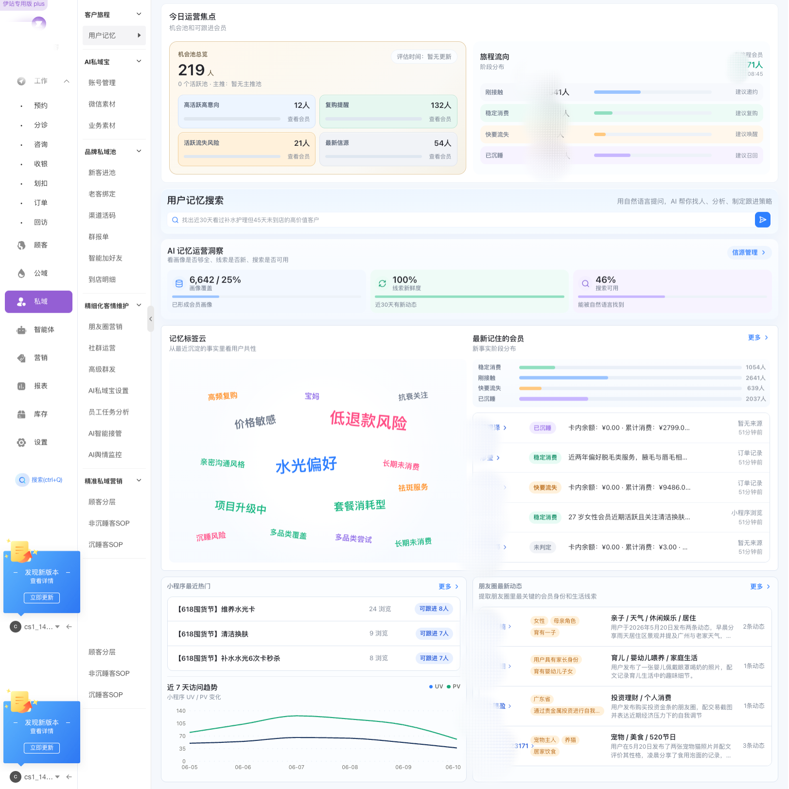Screen dimensions: 789x789
Task: Click 查看会员 under 复购提醒
Action: 440,119
